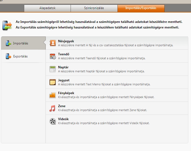This screenshot has height=151, width=191.
Task: Click the Fényképek photo folder icon
Action: pos(52,95)
